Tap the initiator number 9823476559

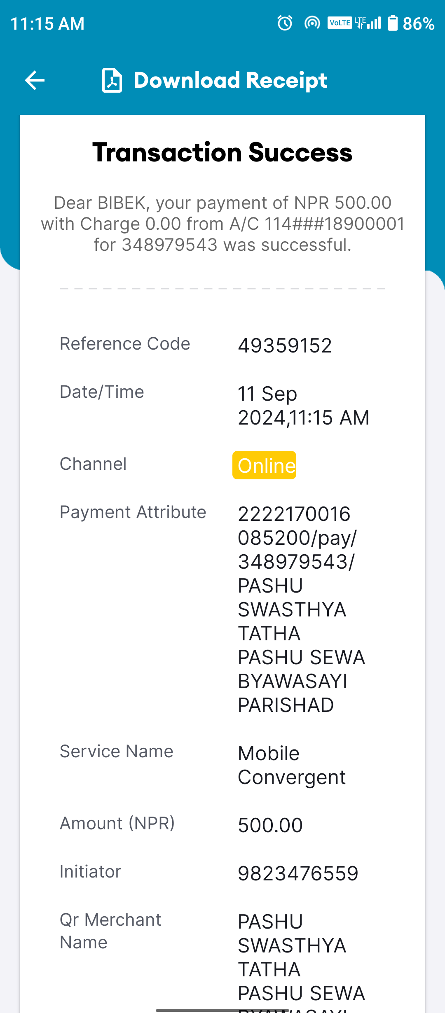coord(298,873)
